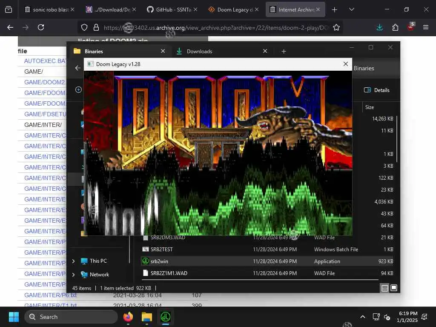Open GAME/DOOM2 link in listing
Screen dimensions: 436x327
pos(45,82)
